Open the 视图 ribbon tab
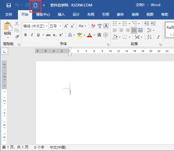 point(150,15)
